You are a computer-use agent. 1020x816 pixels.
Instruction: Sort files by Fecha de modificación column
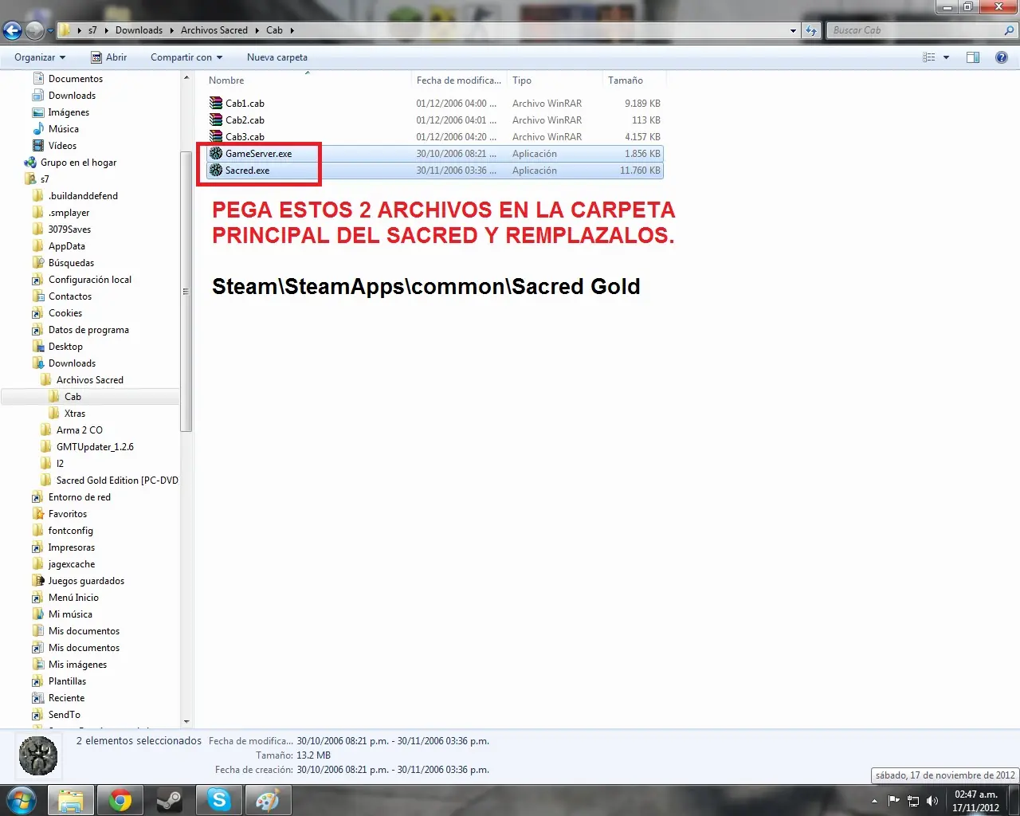[x=459, y=80]
